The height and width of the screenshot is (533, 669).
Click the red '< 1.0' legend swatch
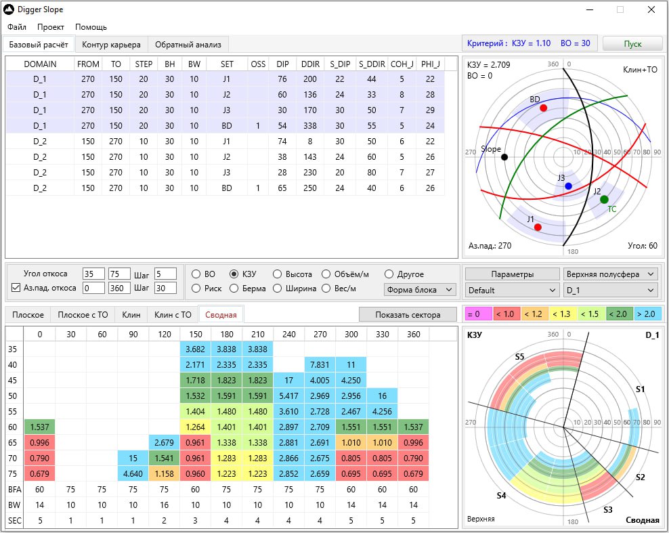point(506,314)
